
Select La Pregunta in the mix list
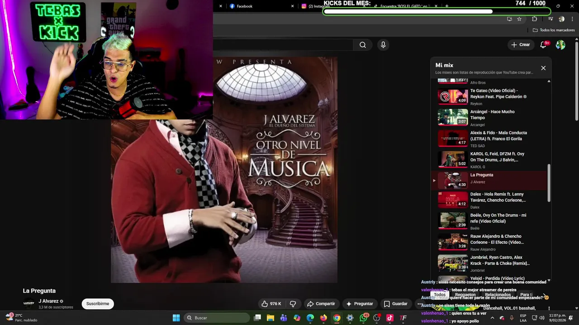coord(489,181)
